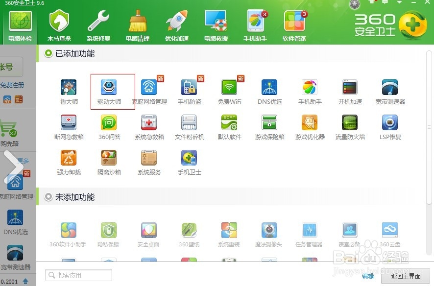Image resolution: width=434 pixels, height=286 pixels.
Task: Launch the 鲁大师 tool
Action: (69, 92)
